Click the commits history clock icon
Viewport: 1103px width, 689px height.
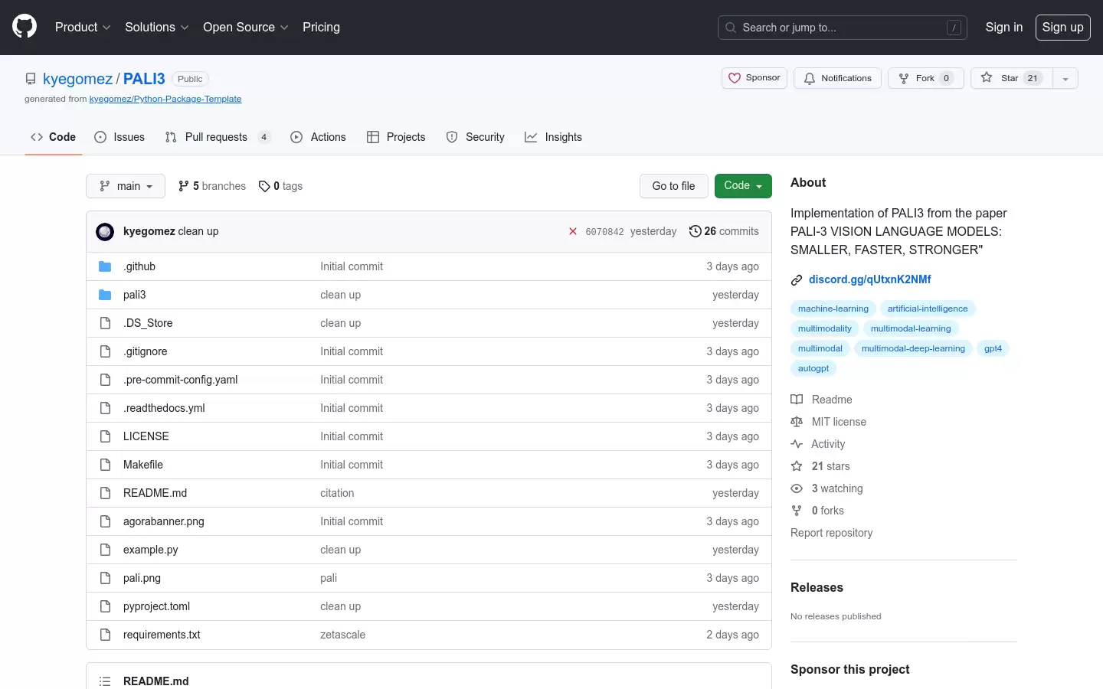695,231
